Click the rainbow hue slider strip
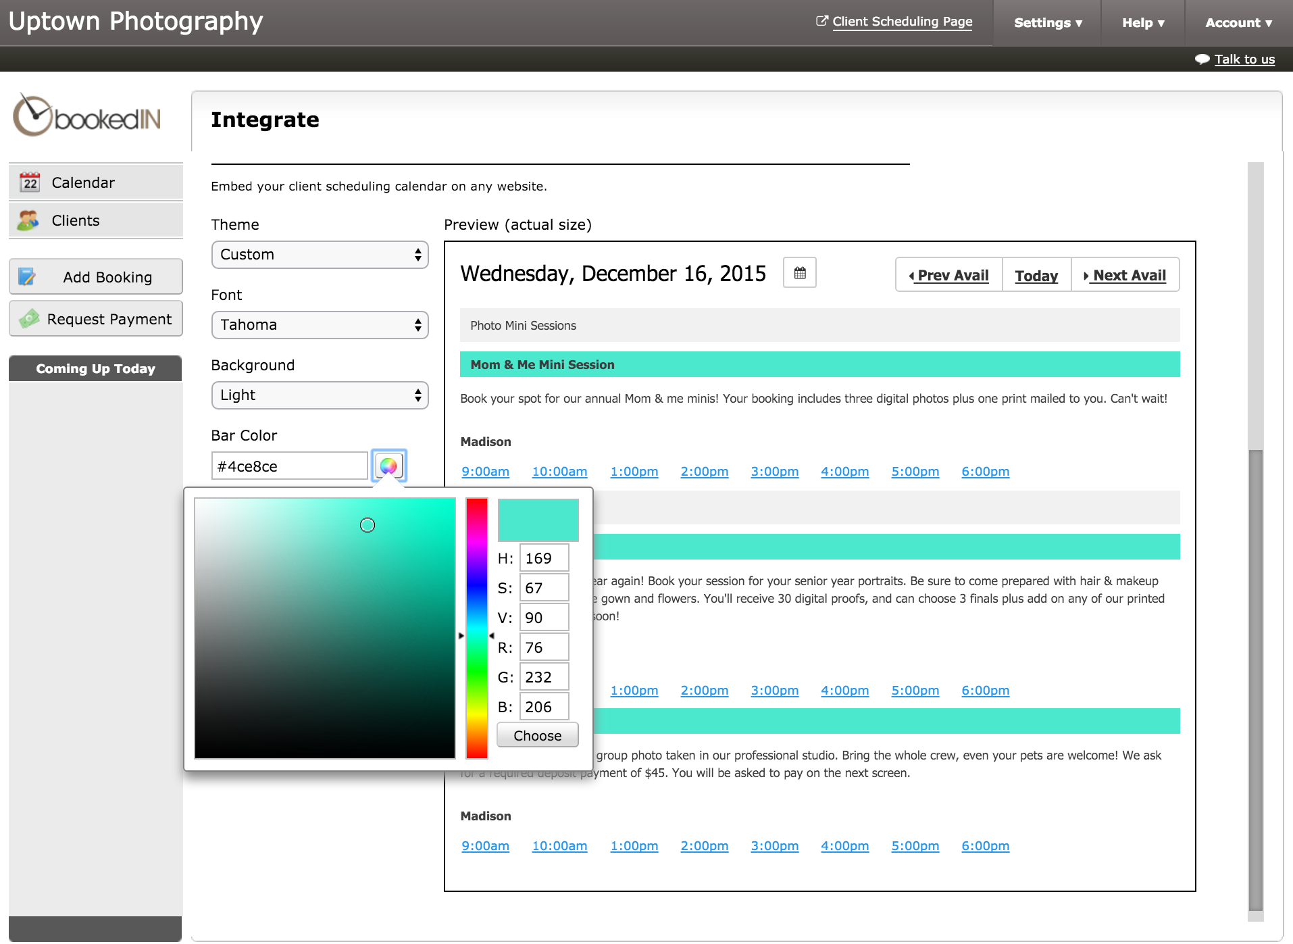This screenshot has width=1293, height=944. tap(476, 628)
